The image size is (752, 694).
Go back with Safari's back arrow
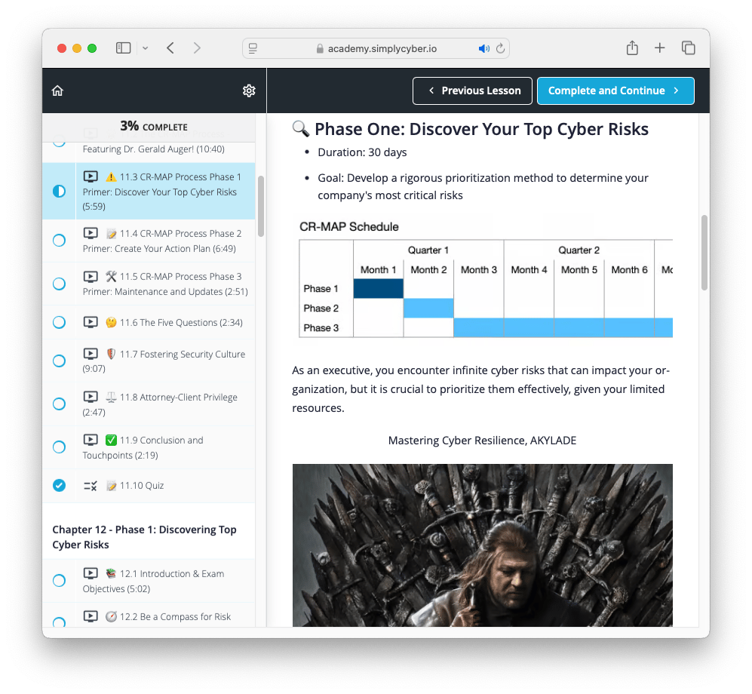170,48
